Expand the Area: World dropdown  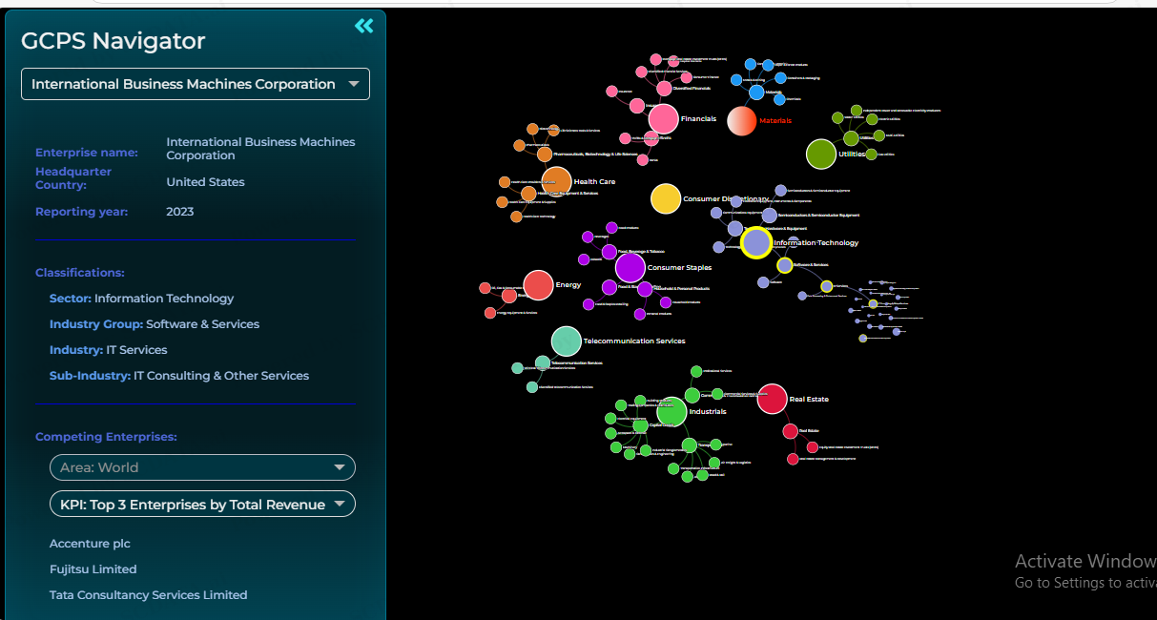click(x=202, y=467)
